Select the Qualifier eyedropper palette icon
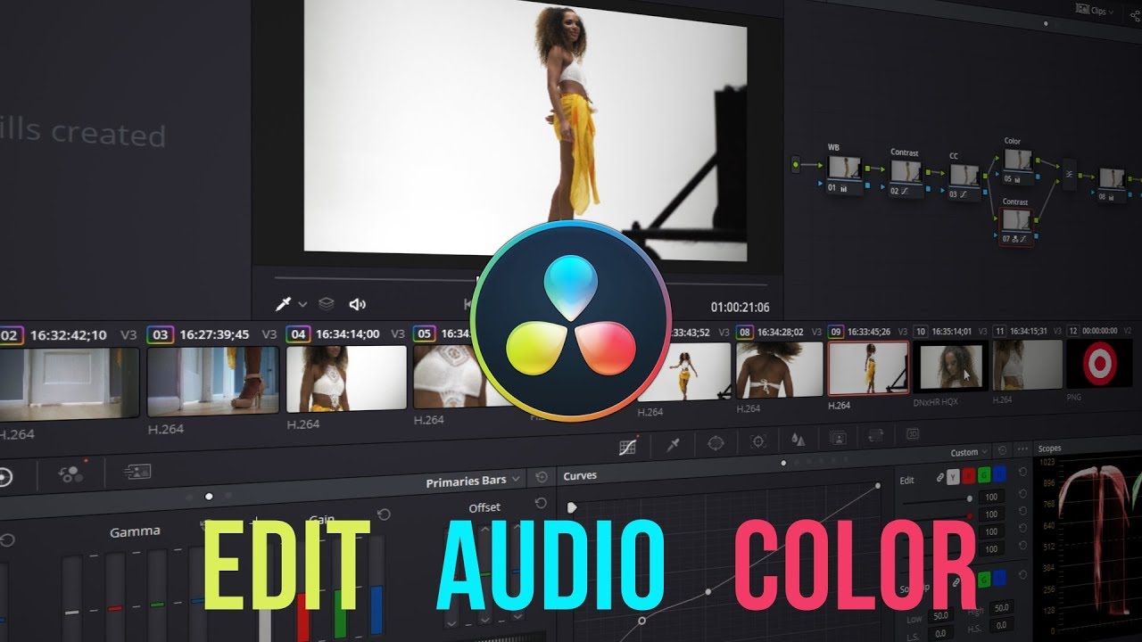Viewport: 1142px width, 642px height. click(674, 443)
